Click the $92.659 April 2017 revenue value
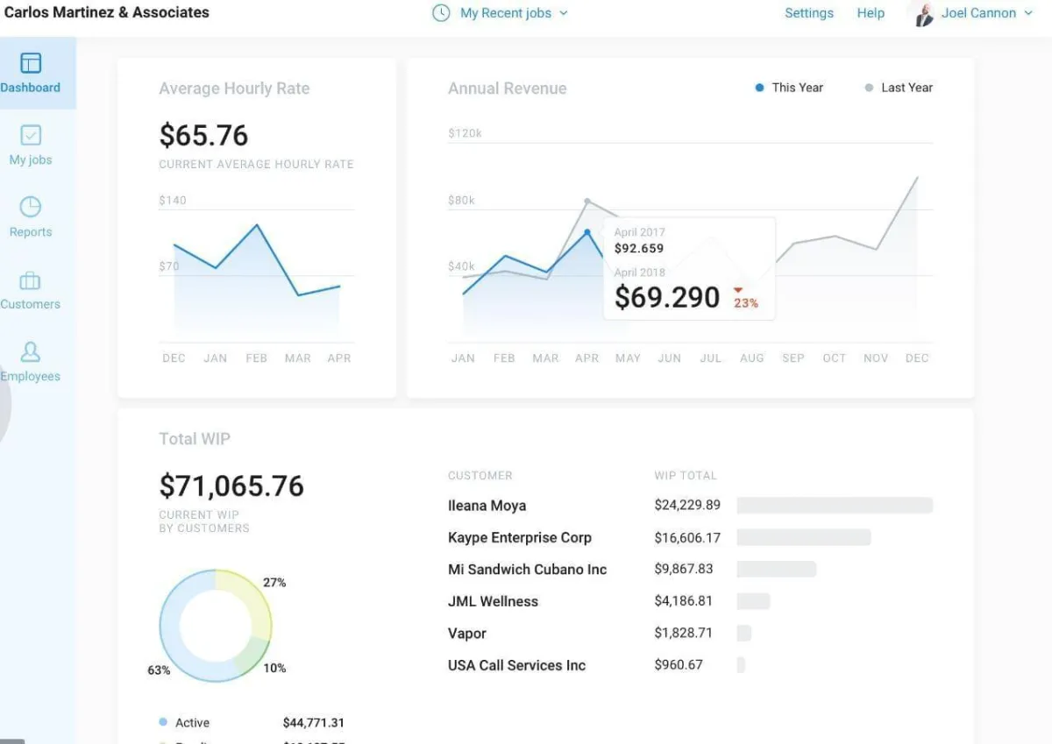This screenshot has width=1052, height=744. click(x=639, y=249)
